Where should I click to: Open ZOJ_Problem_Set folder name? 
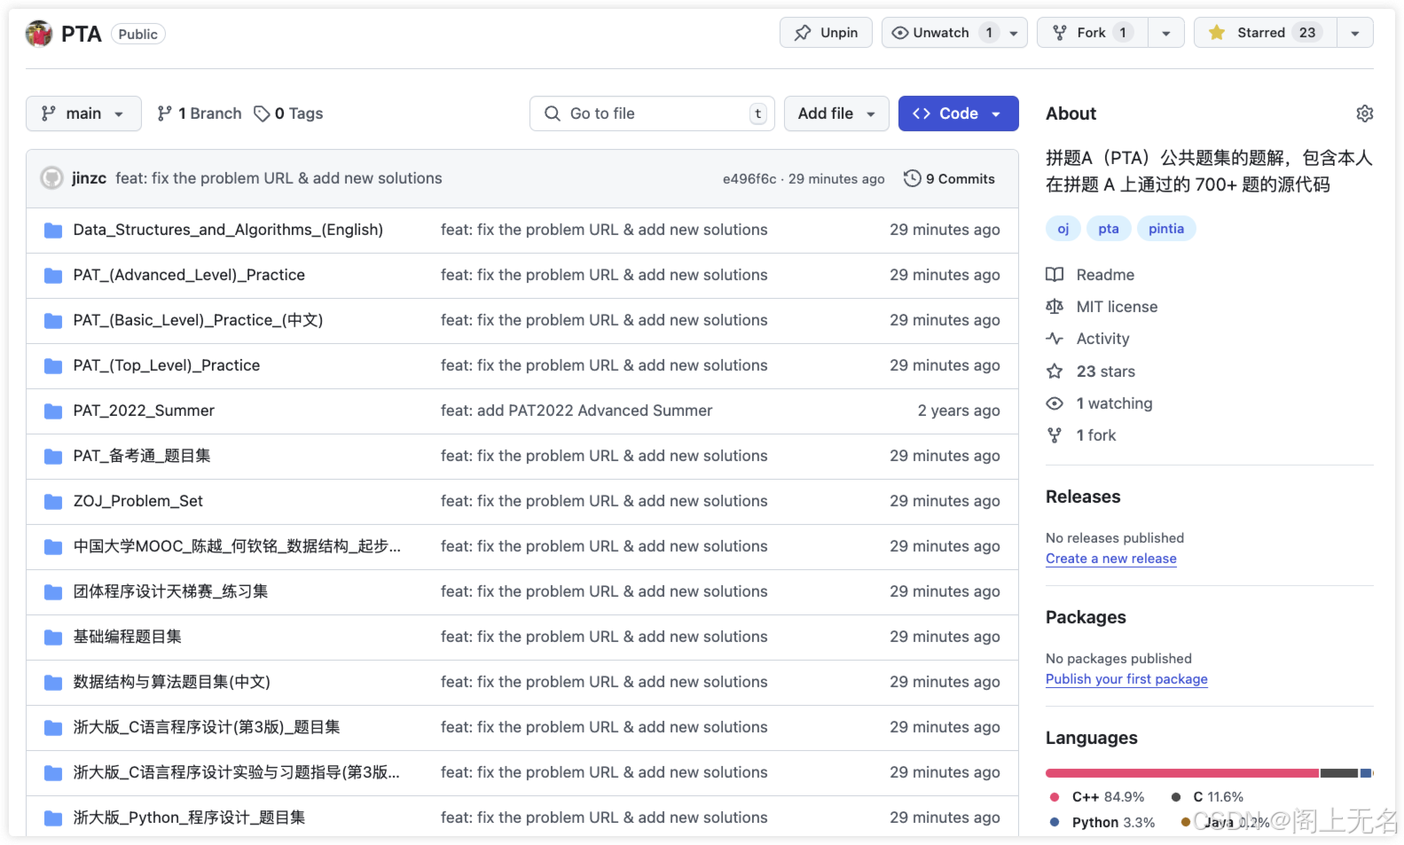(x=137, y=501)
